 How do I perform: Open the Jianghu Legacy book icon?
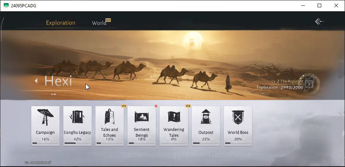point(77,117)
